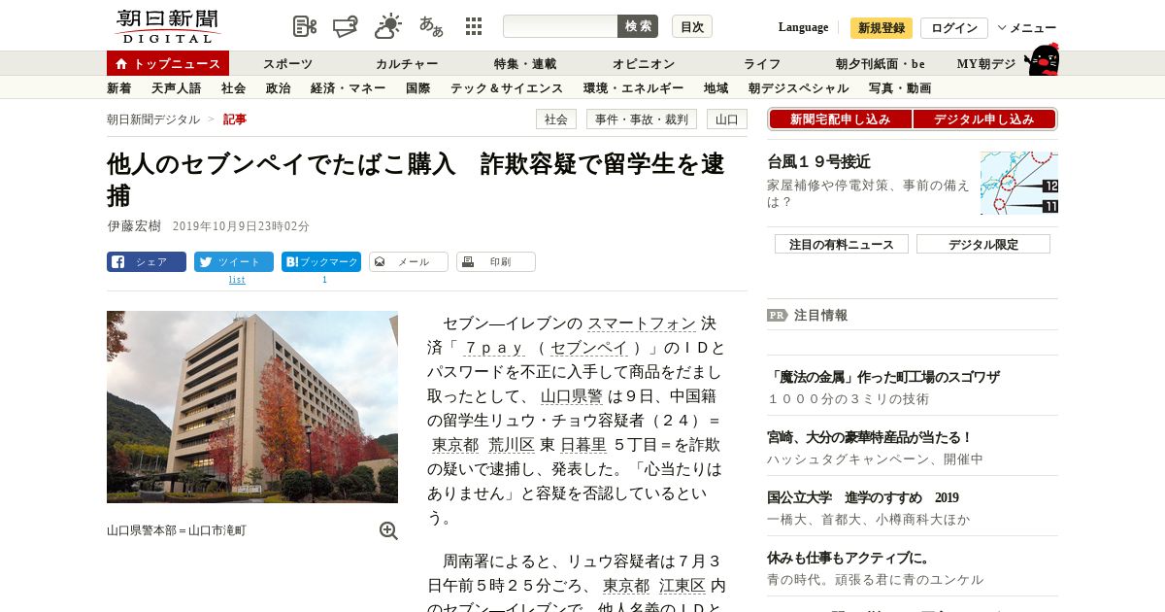The image size is (1165, 612).
Task: Click the ７ｐａｙ keyword link
Action: click(494, 348)
